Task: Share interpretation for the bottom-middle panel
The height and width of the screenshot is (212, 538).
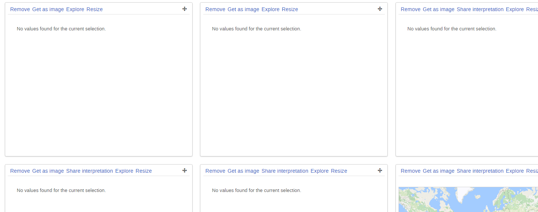Action: pyautogui.click(x=285, y=171)
